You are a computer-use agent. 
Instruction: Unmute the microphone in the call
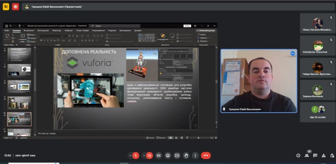[x=136, y=156]
